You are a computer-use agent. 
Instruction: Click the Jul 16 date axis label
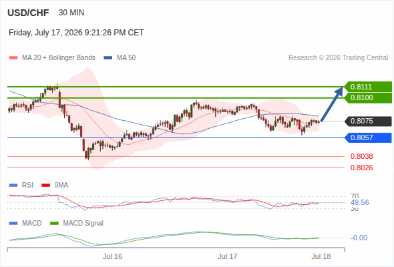[x=112, y=256]
